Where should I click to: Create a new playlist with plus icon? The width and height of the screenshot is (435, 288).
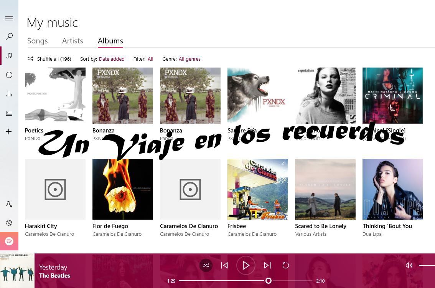(x=9, y=132)
